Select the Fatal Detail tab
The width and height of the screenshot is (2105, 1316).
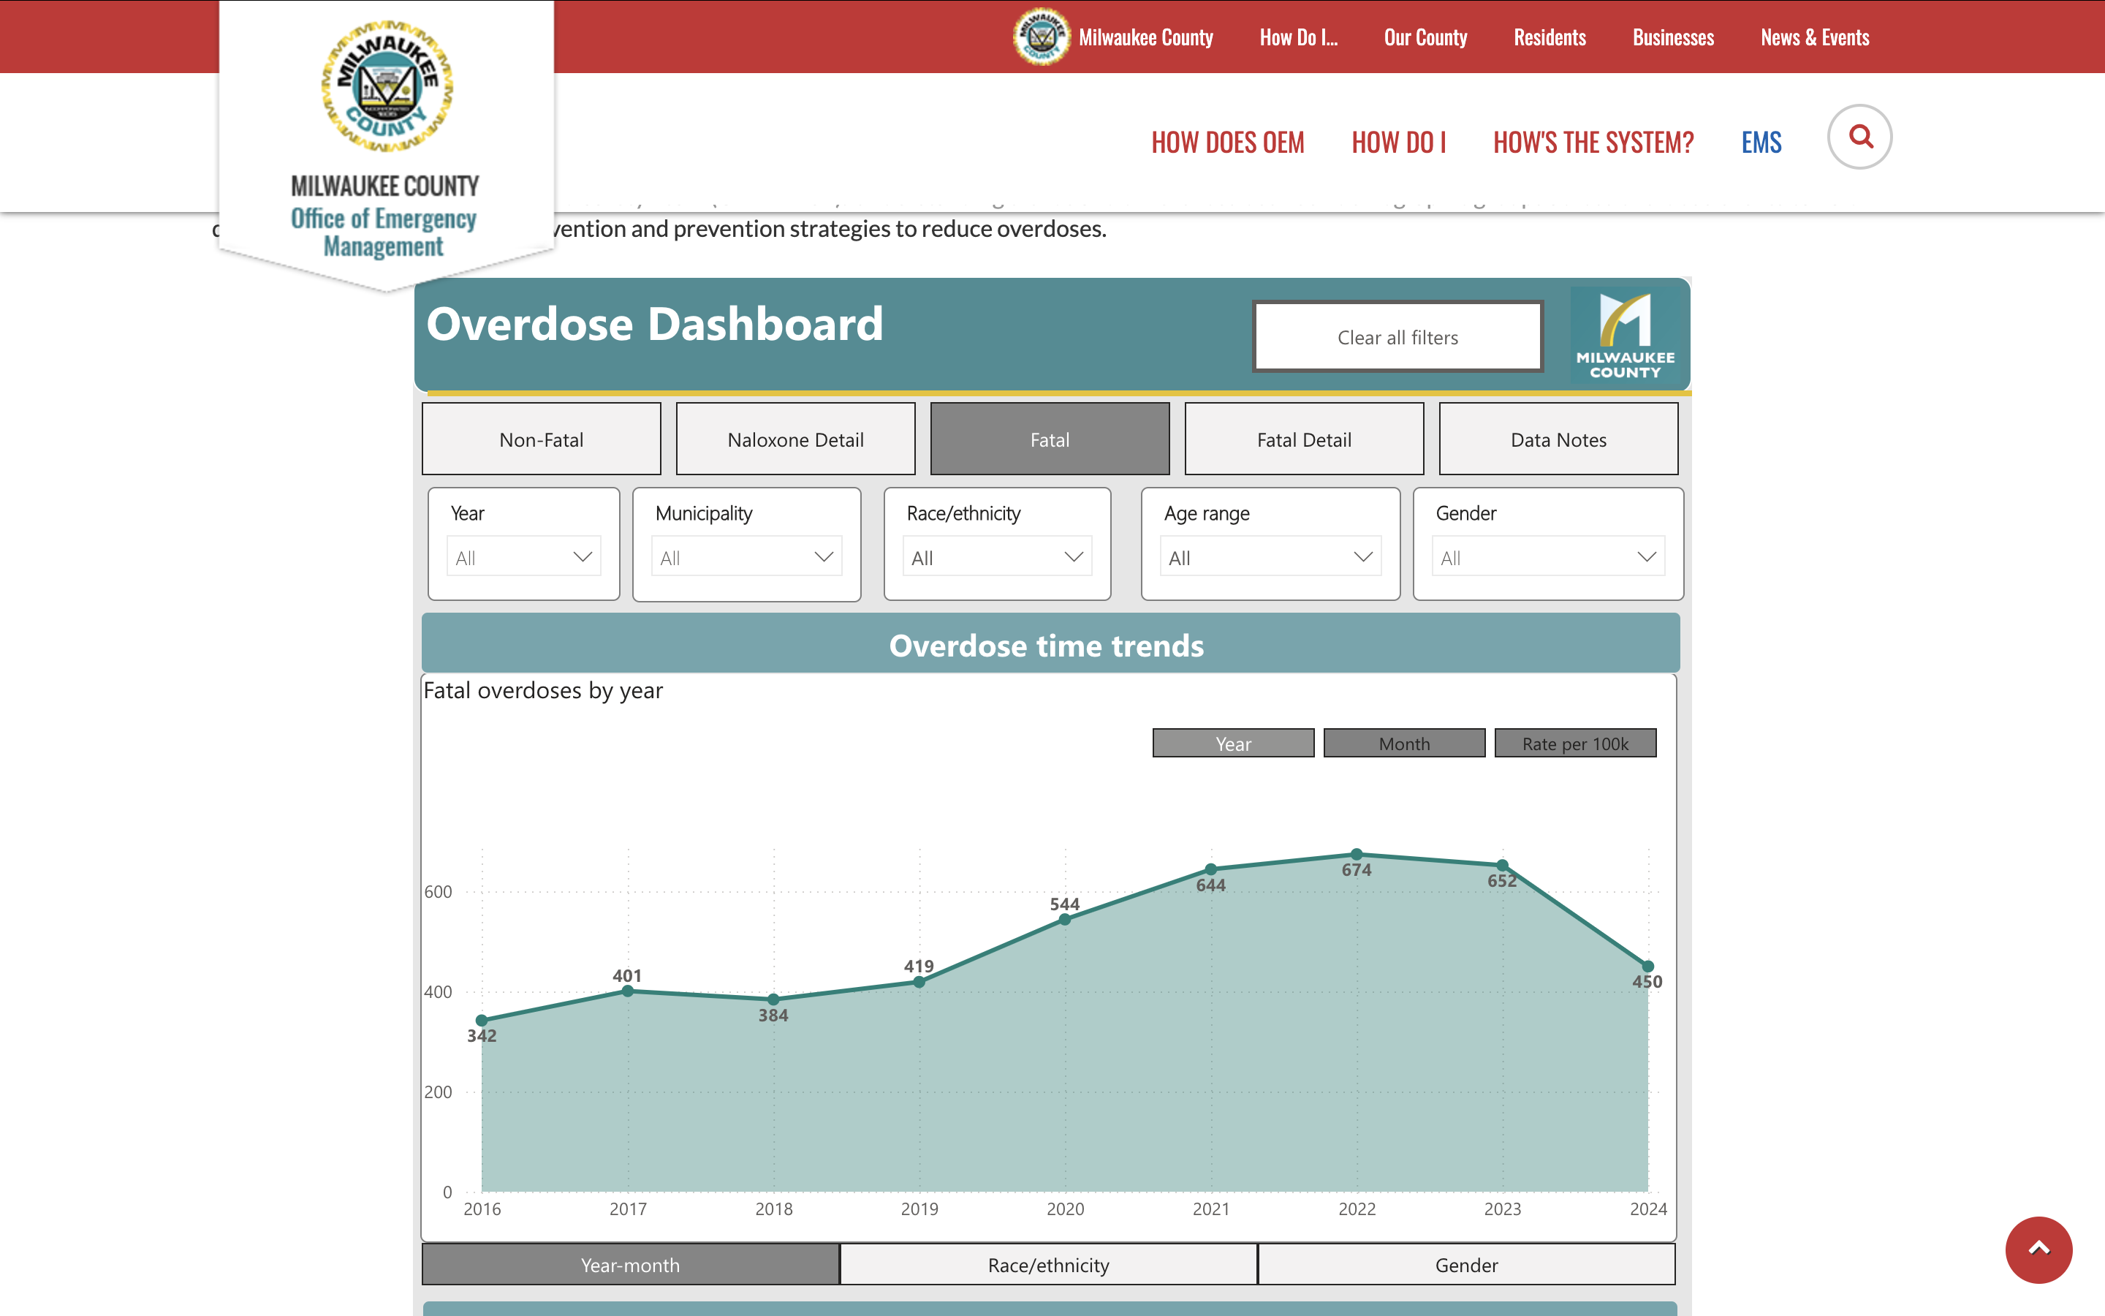click(1303, 439)
